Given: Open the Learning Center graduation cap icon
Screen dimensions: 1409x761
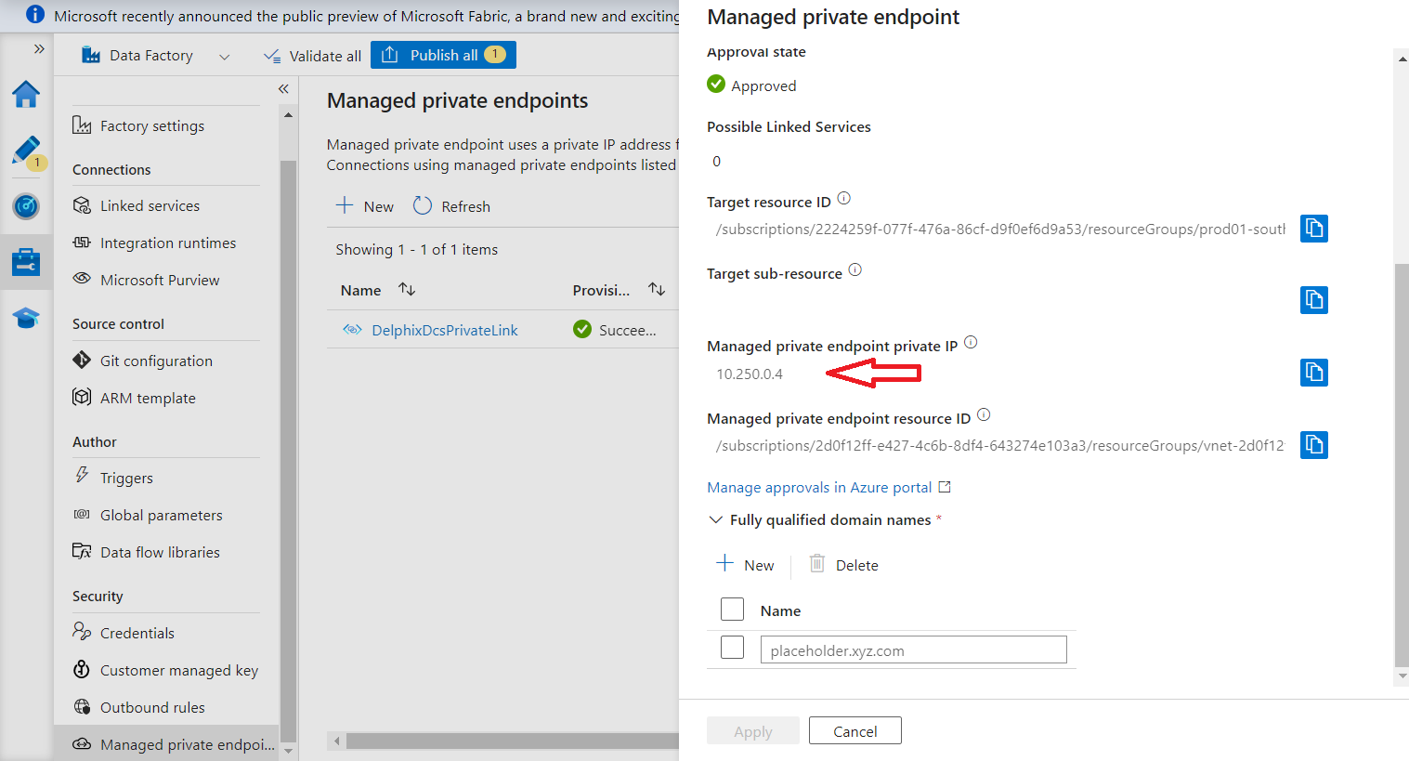Looking at the screenshot, I should 26,319.
